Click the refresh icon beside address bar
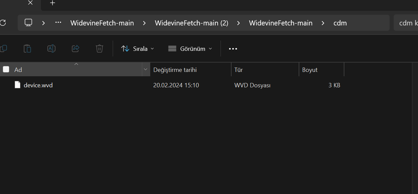This screenshot has width=418, height=194. tap(3, 23)
